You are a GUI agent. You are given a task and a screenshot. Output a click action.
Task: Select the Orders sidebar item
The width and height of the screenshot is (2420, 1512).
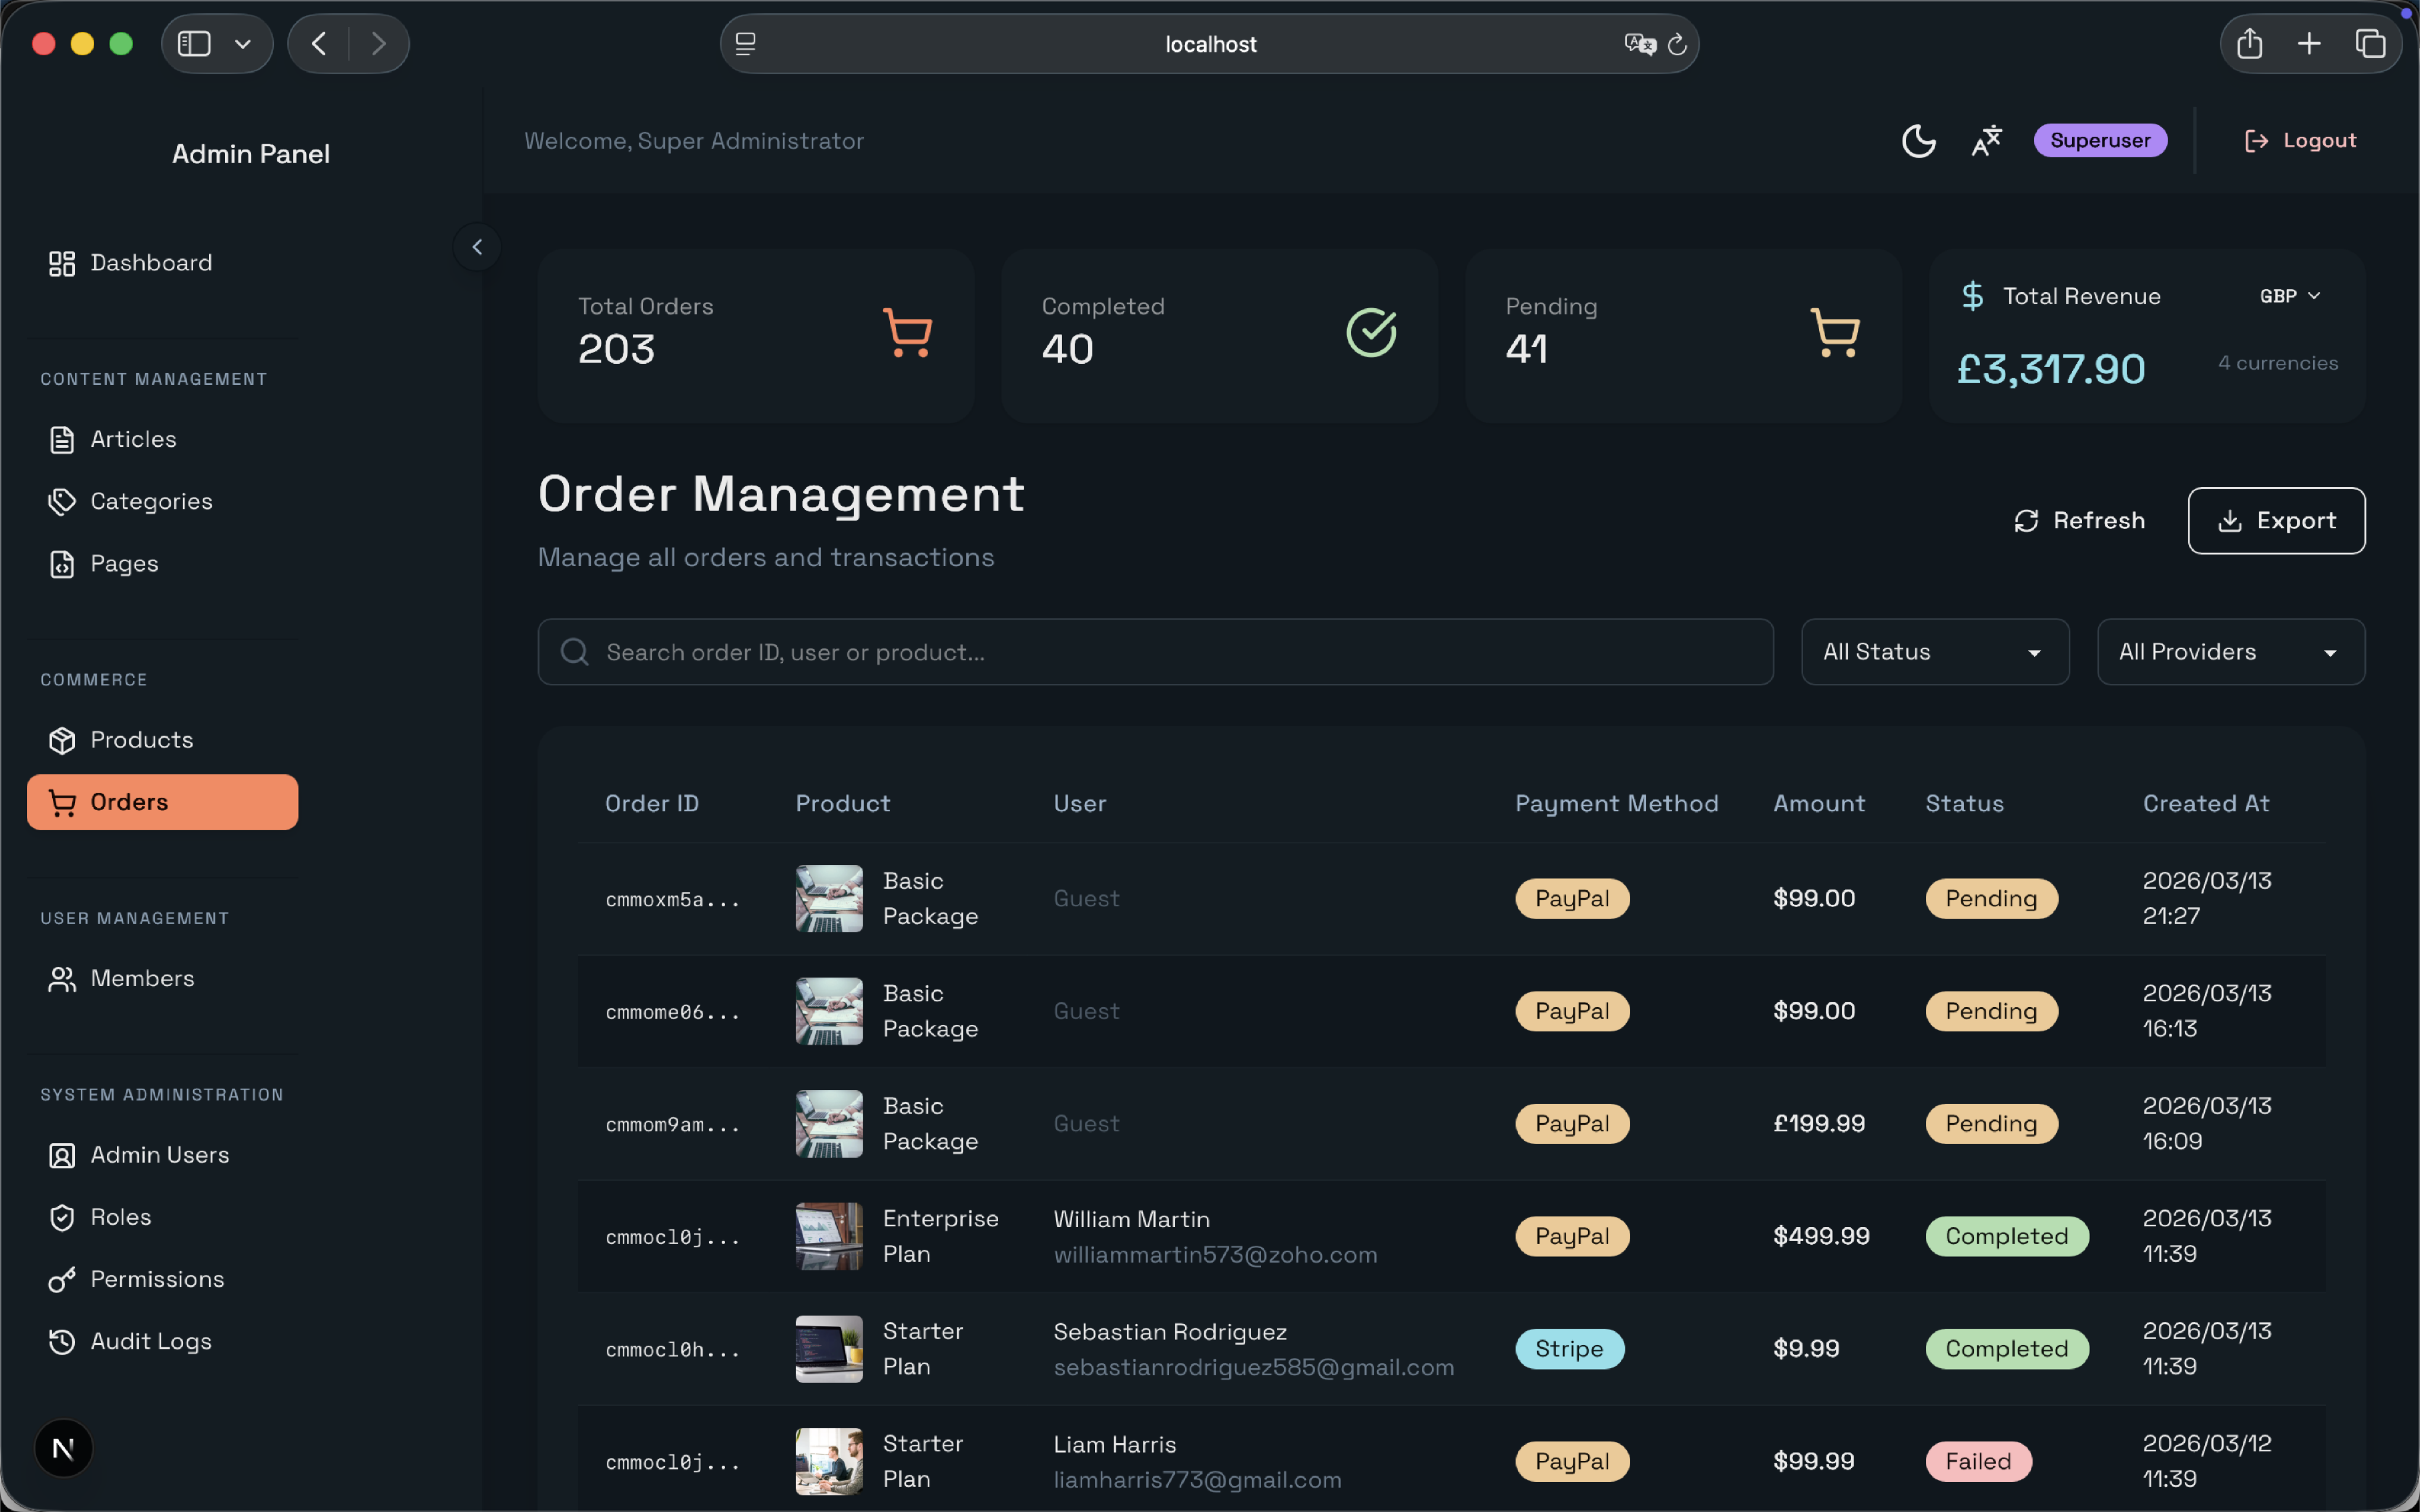coord(163,802)
